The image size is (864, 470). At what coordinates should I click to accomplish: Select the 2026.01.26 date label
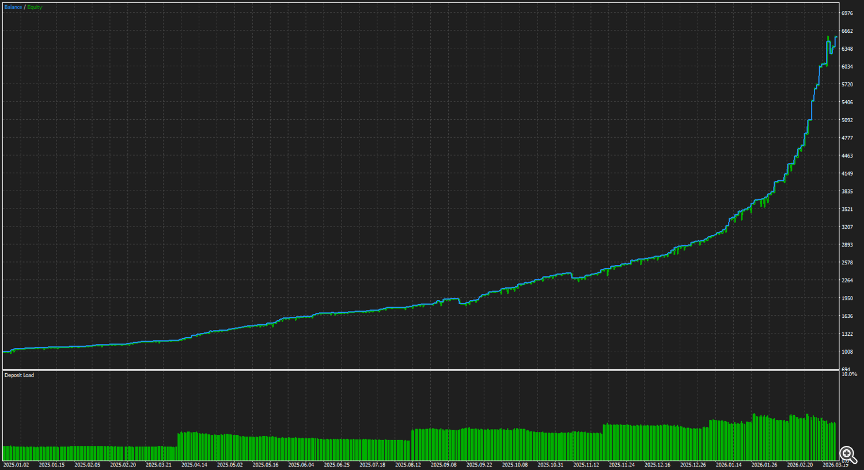click(765, 465)
